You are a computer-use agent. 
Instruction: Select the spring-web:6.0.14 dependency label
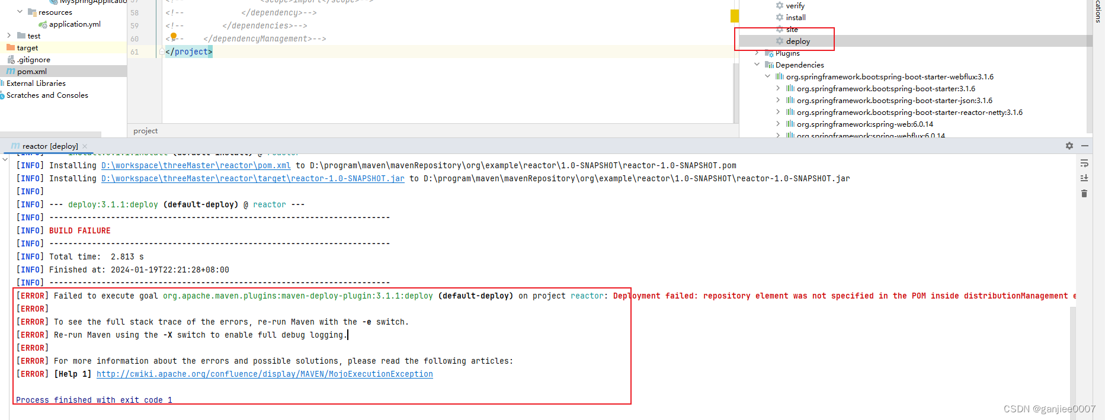coord(865,124)
